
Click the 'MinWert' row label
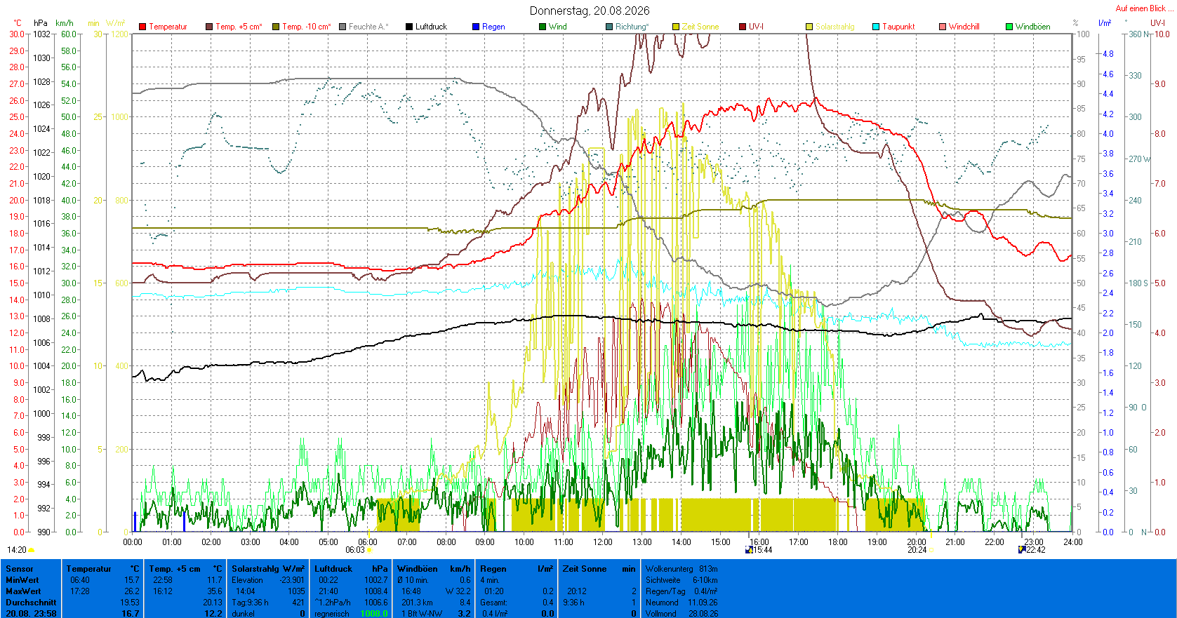(x=22, y=580)
